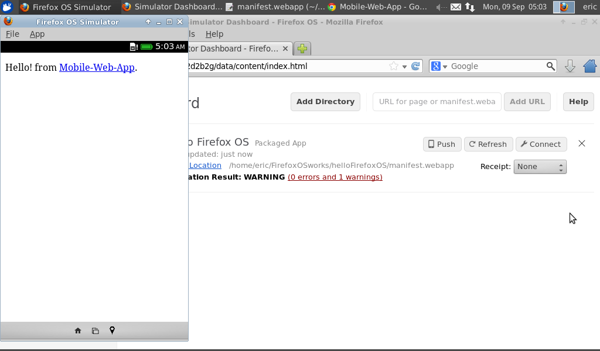Minimize the Firefox OS Simulator window
The height and width of the screenshot is (351, 600).
(159, 22)
